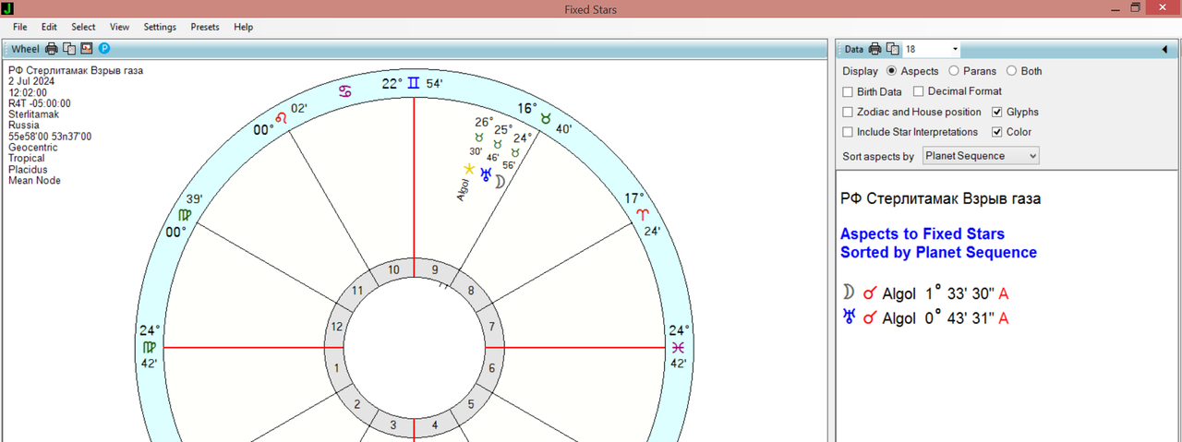Open the Edit menu

(49, 27)
